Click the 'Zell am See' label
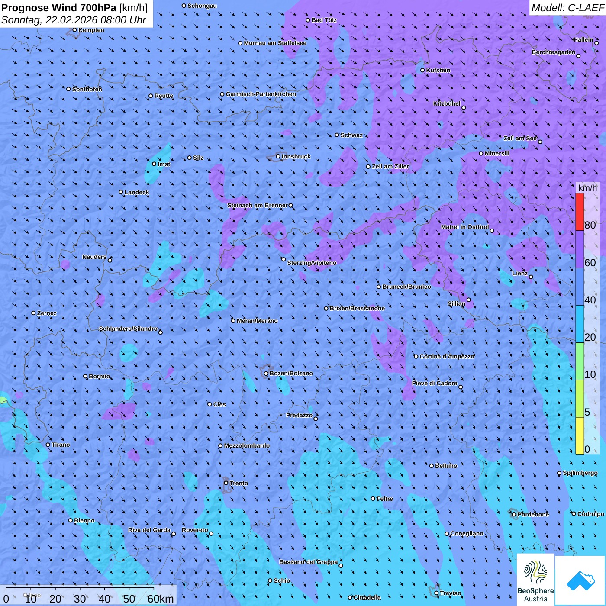 (x=520, y=138)
